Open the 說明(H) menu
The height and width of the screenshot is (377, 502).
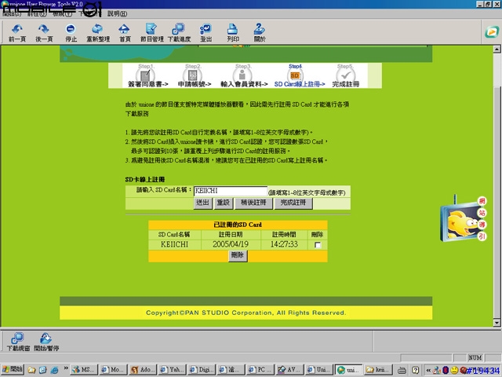pos(117,13)
